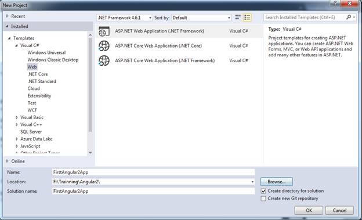Screen dimensions: 362x220
Task: Select the .NET Core category
Action: pyautogui.click(x=38, y=74)
